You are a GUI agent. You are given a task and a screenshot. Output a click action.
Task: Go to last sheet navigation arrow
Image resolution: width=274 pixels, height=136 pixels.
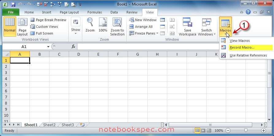(x=18, y=124)
